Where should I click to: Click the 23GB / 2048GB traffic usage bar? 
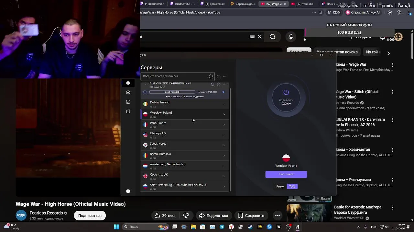point(172,92)
